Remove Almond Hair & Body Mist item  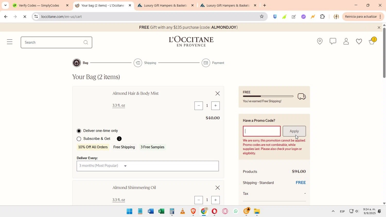click(x=218, y=94)
